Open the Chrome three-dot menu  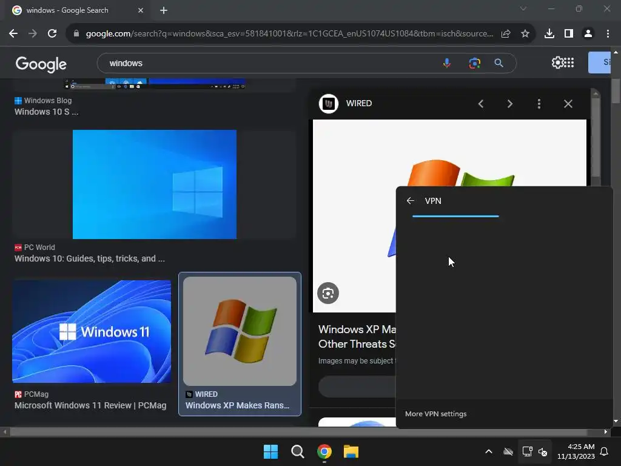point(608,34)
